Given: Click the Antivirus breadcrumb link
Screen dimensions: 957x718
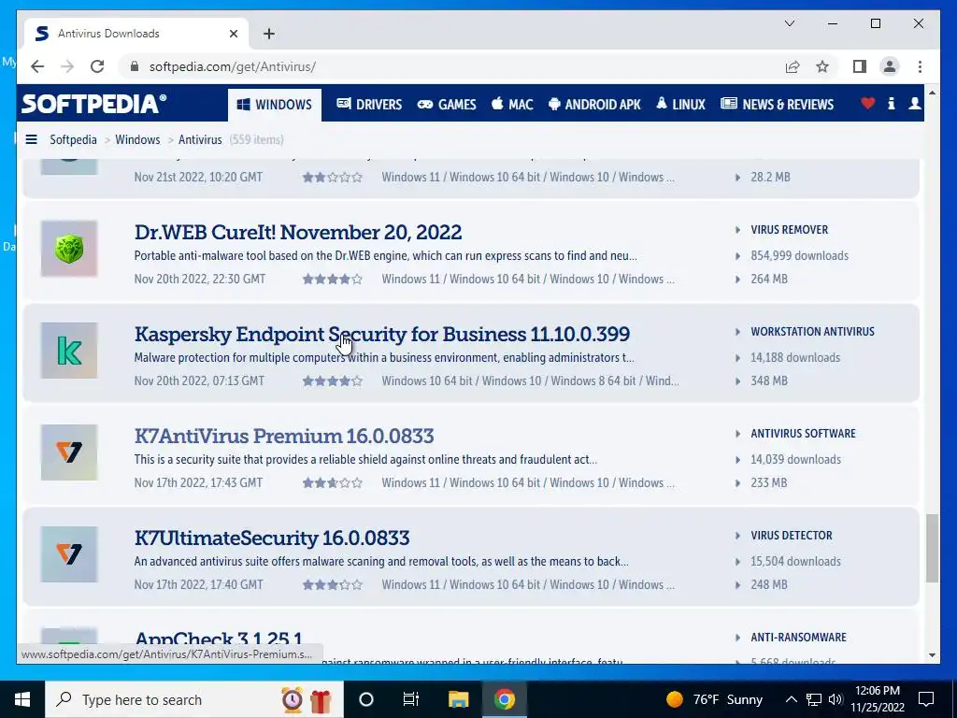Looking at the screenshot, I should [x=200, y=140].
